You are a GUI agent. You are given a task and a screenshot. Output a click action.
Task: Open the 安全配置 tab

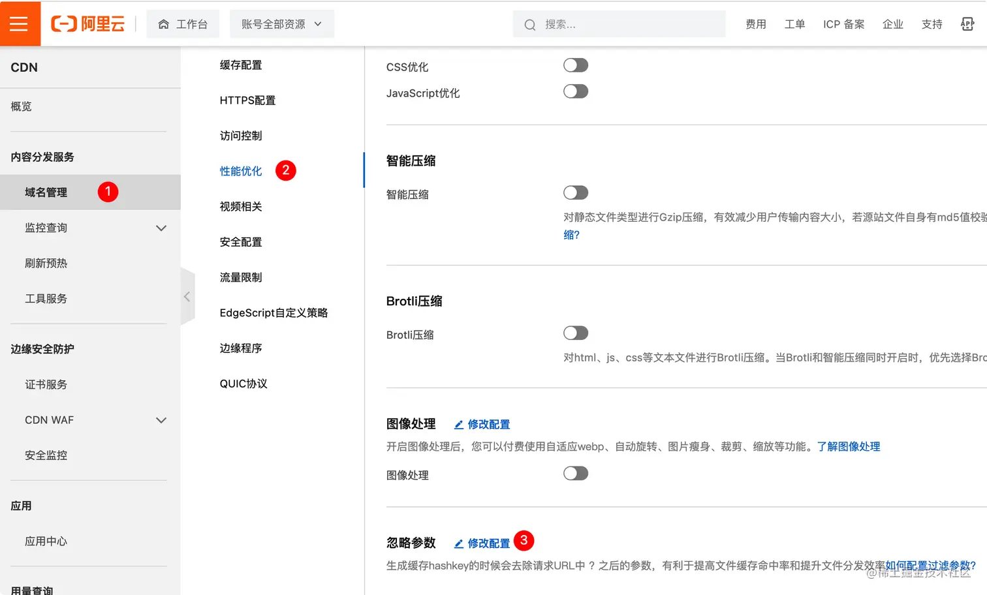[241, 242]
